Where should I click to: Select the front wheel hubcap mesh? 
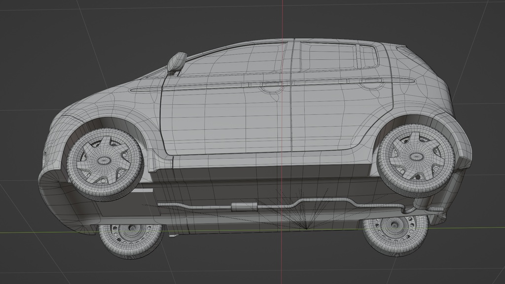(104, 160)
